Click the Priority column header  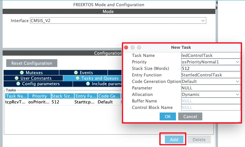click(39, 96)
